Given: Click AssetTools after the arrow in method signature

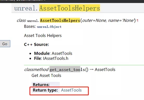Looking at the screenshot, I should (105, 70).
